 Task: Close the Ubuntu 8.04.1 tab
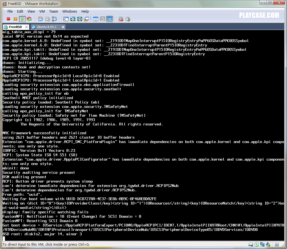coord(63,27)
